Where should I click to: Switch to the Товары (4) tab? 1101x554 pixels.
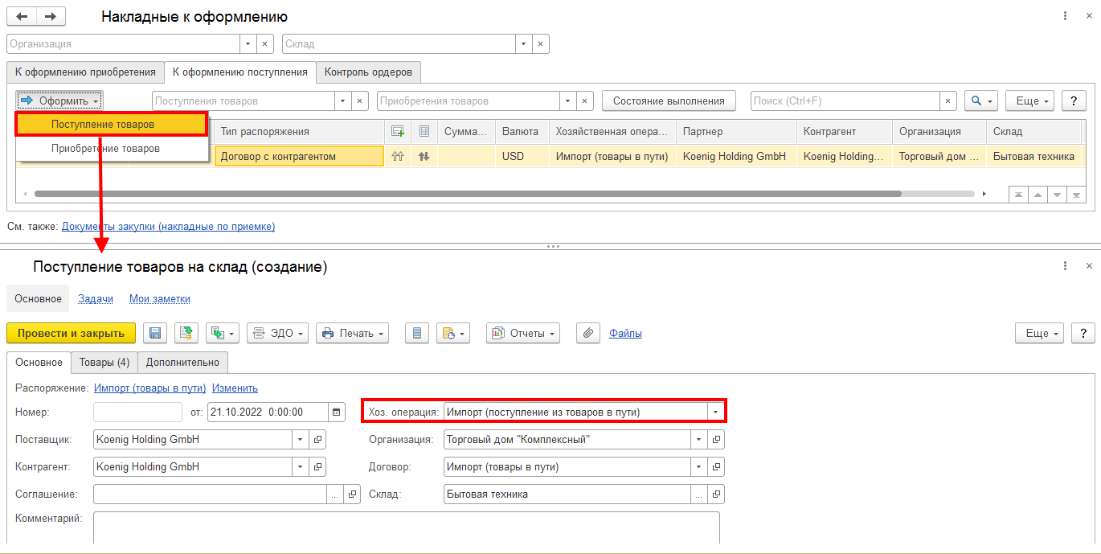104,362
